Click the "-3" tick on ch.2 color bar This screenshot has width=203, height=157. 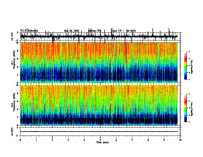pos(189,94)
